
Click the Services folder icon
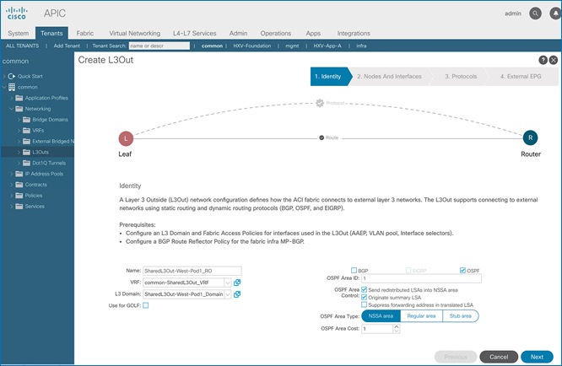click(19, 207)
